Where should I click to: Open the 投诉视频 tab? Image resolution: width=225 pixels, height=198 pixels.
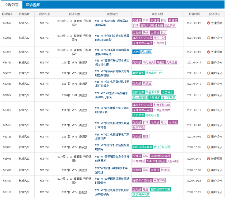click(x=33, y=5)
